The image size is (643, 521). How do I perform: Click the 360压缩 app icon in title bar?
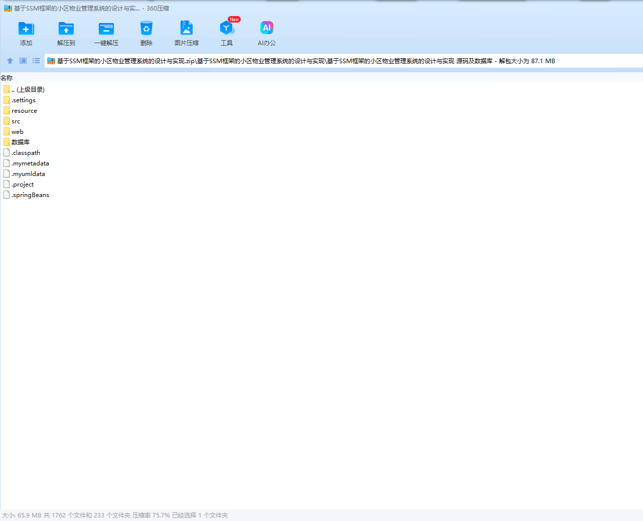[x=8, y=8]
